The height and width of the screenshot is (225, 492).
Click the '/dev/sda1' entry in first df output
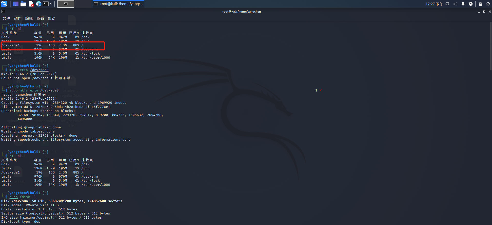(11, 45)
